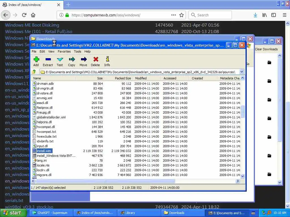The height and width of the screenshot is (217, 290).
Task: Sort by Packed Size column header
Action: (x=118, y=78)
